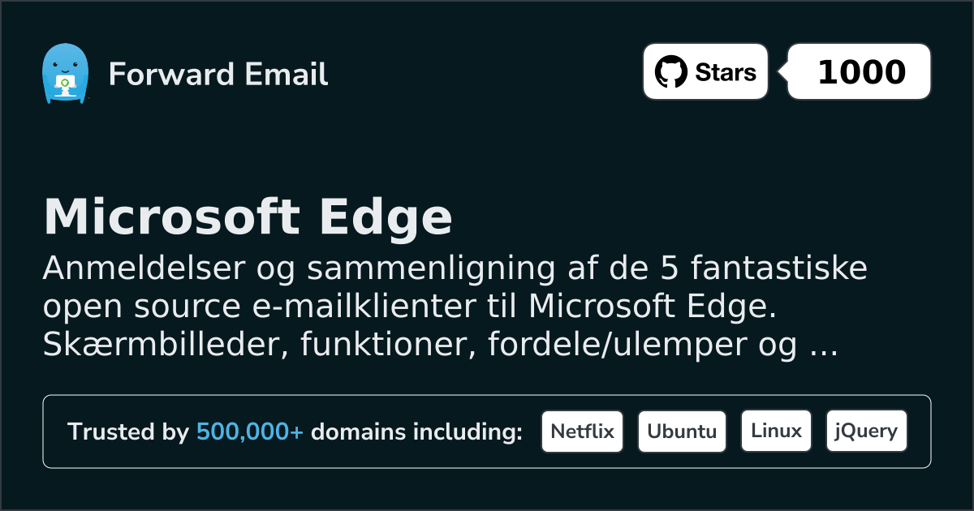
Task: Click the description line starting with Anmeldelser
Action: 455,269
